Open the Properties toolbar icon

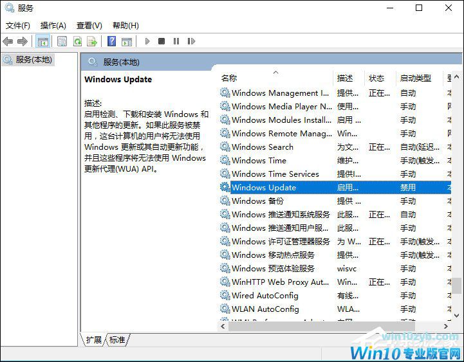[62, 41]
